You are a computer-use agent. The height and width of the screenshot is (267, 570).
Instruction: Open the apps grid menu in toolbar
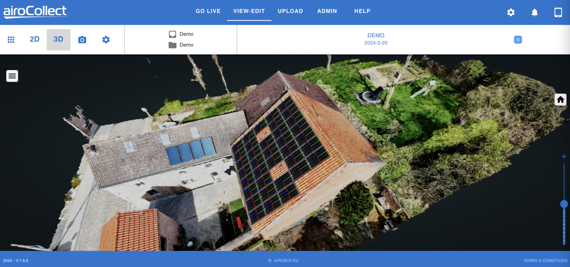pos(11,39)
